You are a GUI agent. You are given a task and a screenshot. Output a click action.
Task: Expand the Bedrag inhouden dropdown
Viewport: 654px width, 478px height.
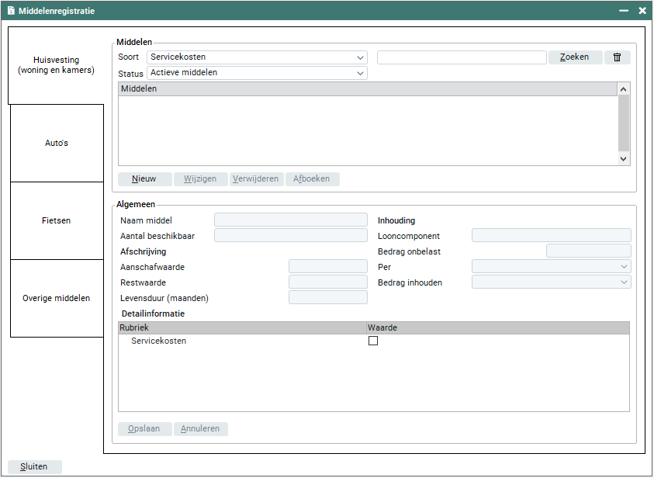[x=551, y=282]
